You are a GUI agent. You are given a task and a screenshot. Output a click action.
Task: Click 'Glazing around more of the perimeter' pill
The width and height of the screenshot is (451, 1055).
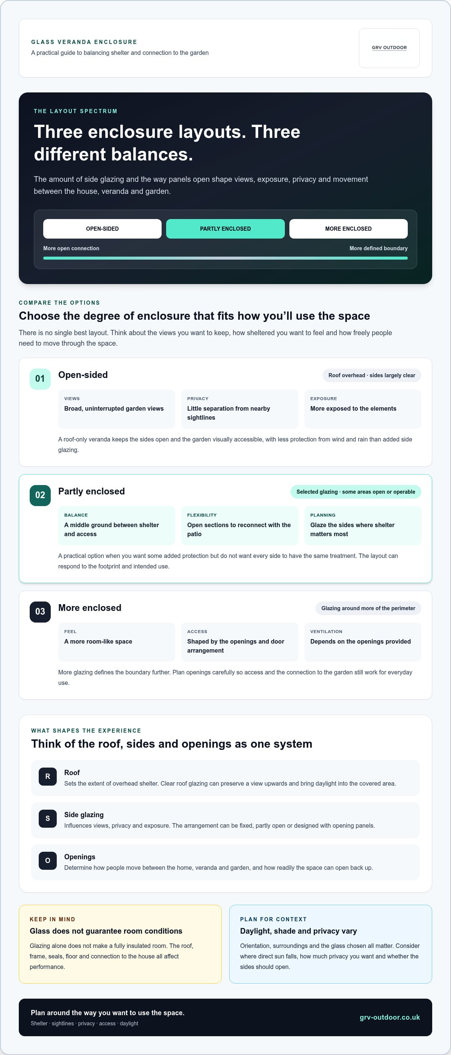pyautogui.click(x=368, y=608)
